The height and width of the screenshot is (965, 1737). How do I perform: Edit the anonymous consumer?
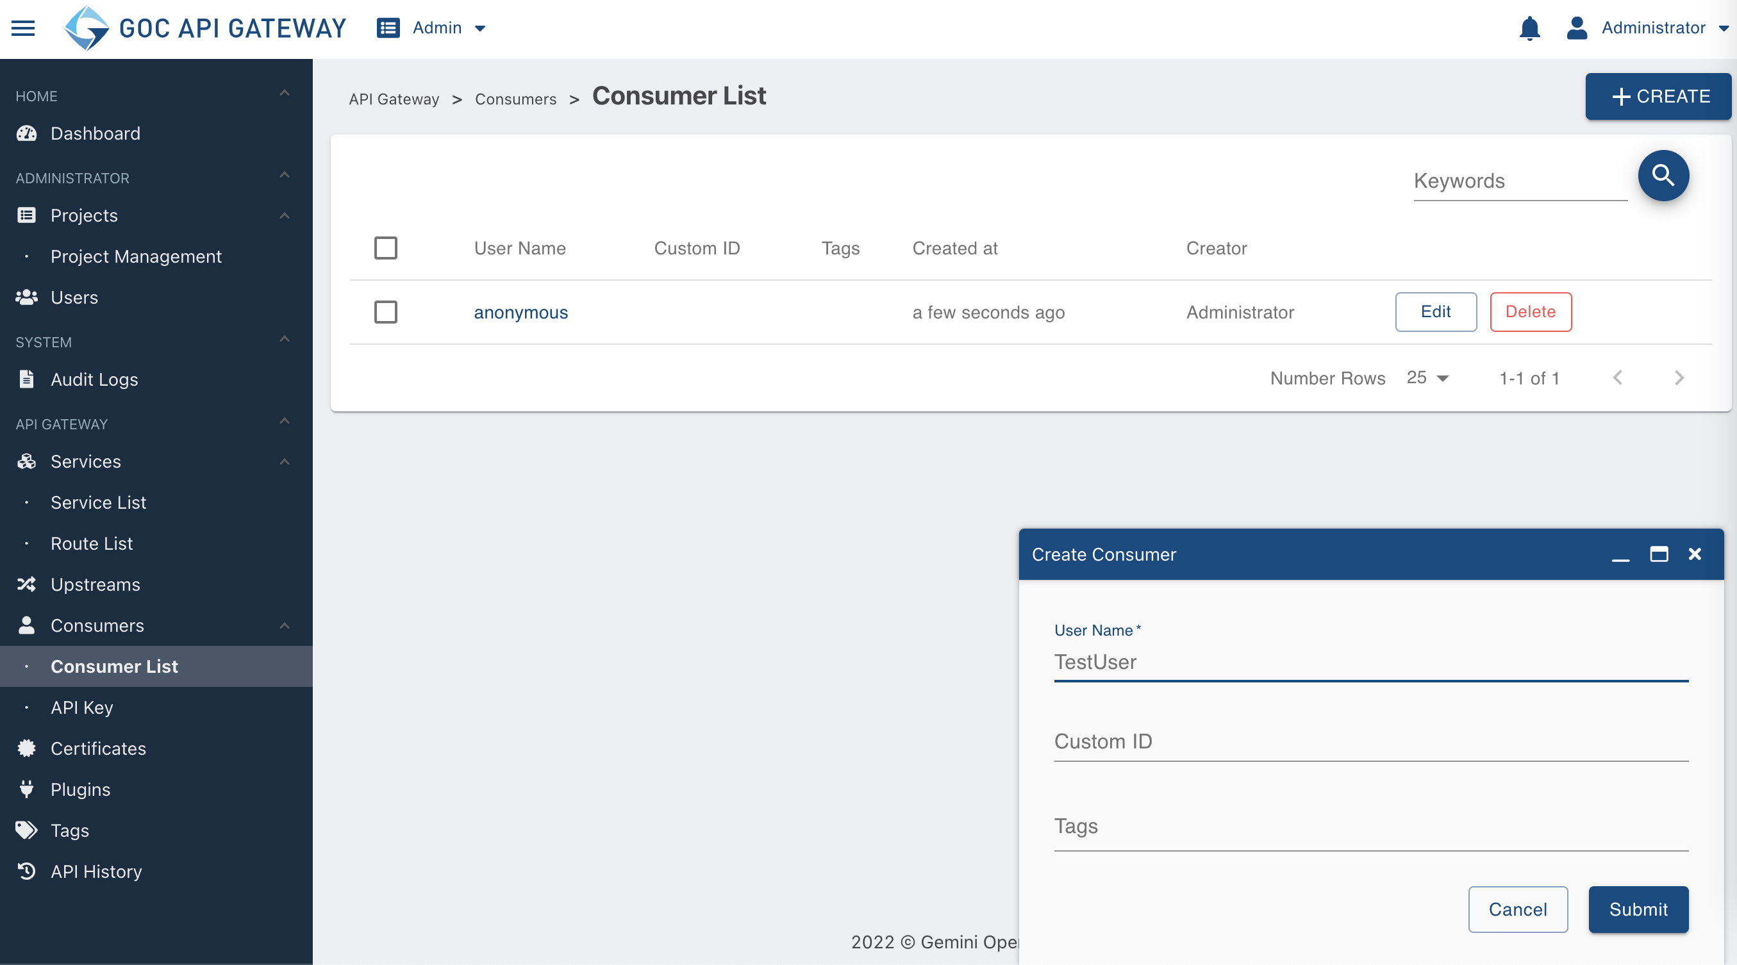(1436, 312)
